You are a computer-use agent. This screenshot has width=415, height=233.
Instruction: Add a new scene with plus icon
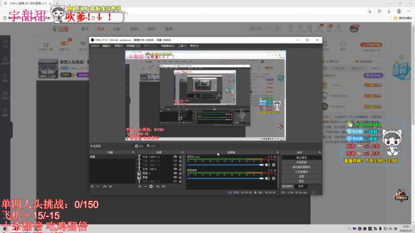pos(92,186)
